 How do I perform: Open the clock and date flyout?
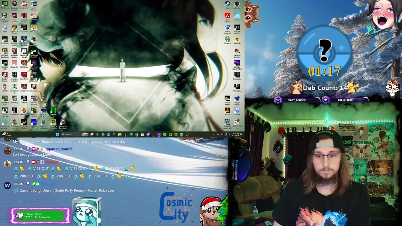click(x=236, y=134)
